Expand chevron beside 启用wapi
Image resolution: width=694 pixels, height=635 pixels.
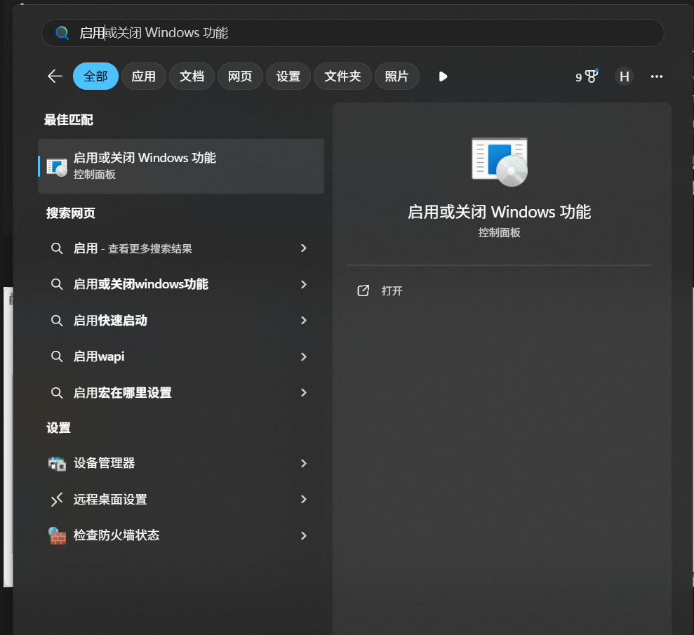tap(304, 356)
